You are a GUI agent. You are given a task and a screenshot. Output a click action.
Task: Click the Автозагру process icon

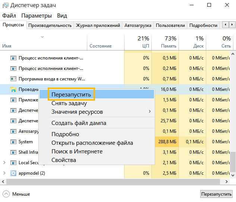(13, 131)
